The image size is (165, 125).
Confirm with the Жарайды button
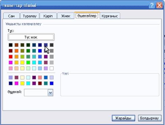123,118
